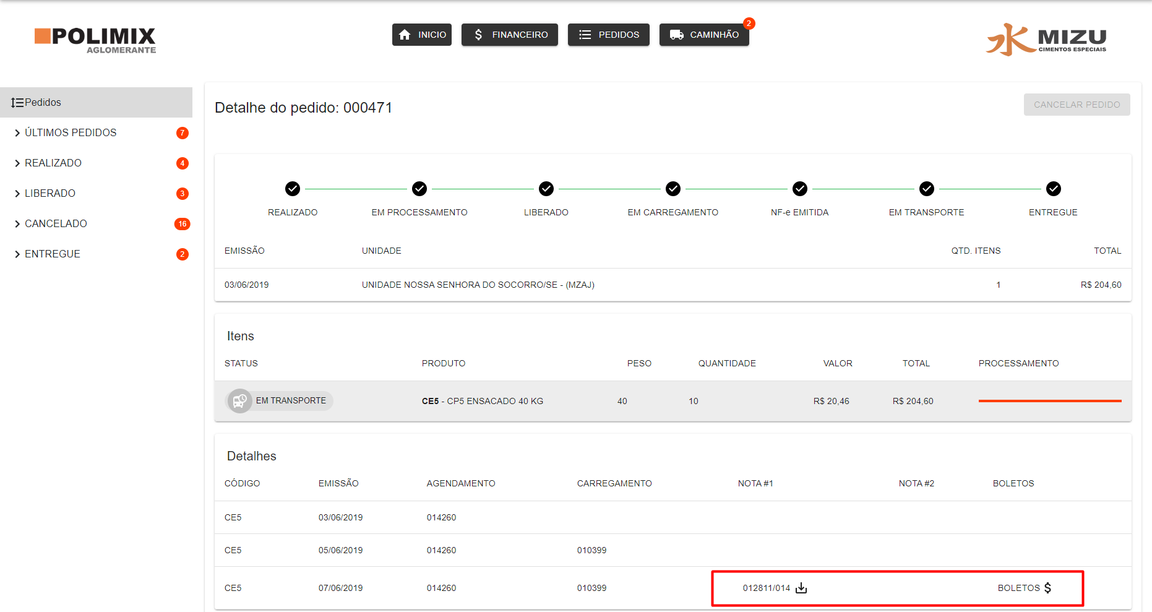Open the FINANCEIRO section
Image resolution: width=1152 pixels, height=612 pixels.
pyautogui.click(x=510, y=35)
